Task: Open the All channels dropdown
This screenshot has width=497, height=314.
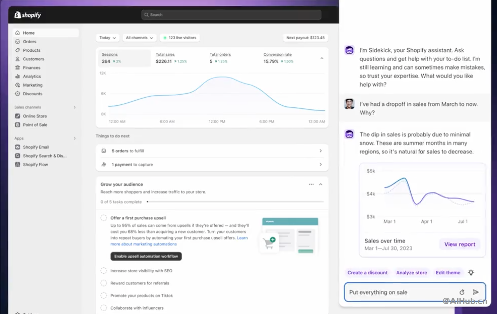Action: (139, 38)
